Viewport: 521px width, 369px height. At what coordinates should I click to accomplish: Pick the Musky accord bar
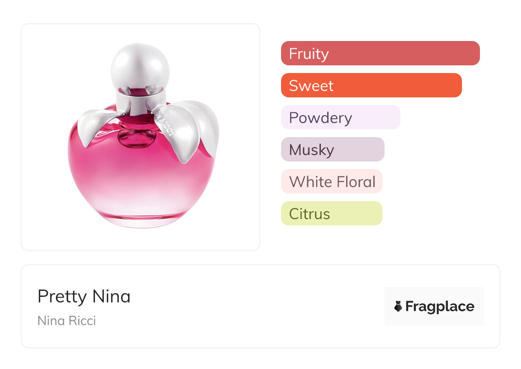(332, 149)
